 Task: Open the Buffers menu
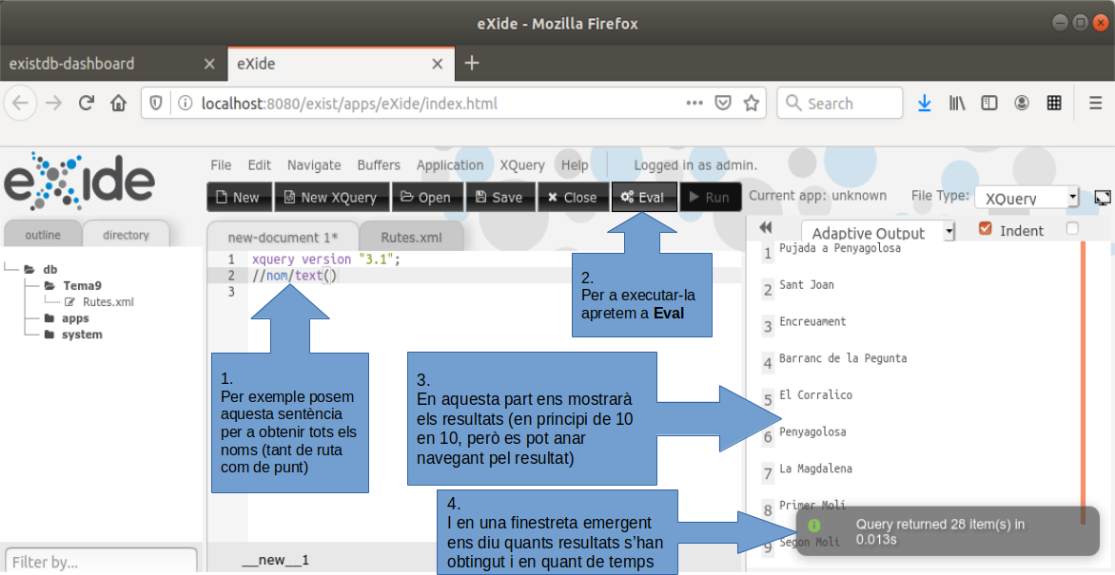379,164
